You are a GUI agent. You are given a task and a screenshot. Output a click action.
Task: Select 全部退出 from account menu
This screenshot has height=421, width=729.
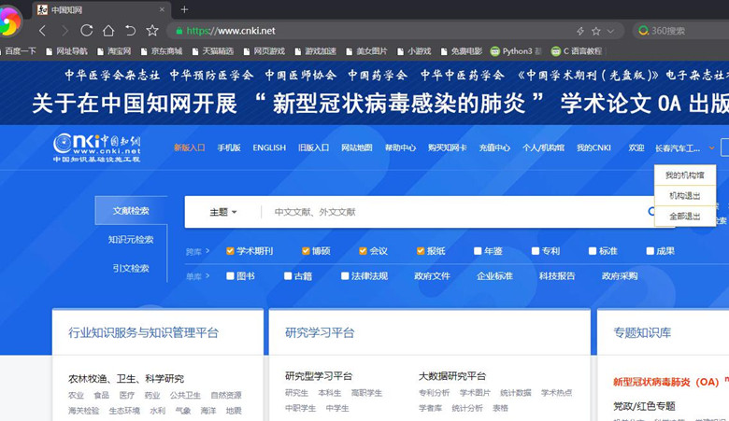pos(684,216)
